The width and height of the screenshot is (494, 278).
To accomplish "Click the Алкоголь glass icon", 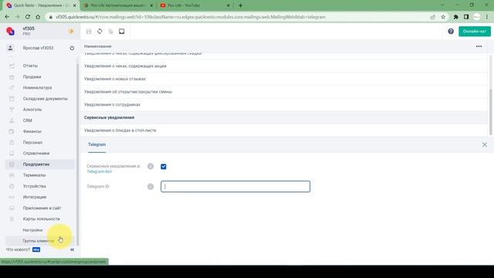I will (x=12, y=110).
